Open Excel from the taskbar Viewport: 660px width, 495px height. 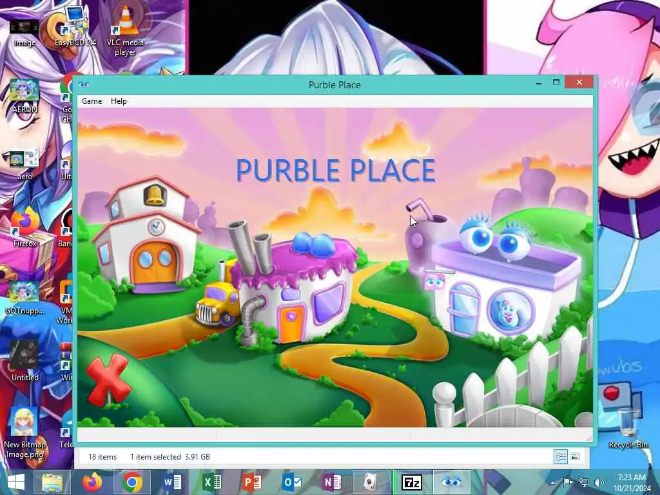[211, 482]
